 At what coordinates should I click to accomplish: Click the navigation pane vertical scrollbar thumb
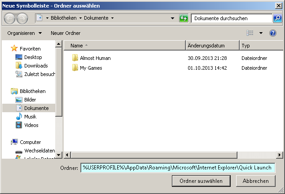(58, 82)
